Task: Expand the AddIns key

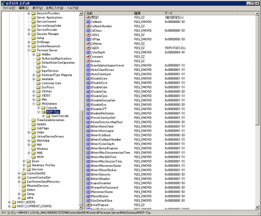Action: 33,54
